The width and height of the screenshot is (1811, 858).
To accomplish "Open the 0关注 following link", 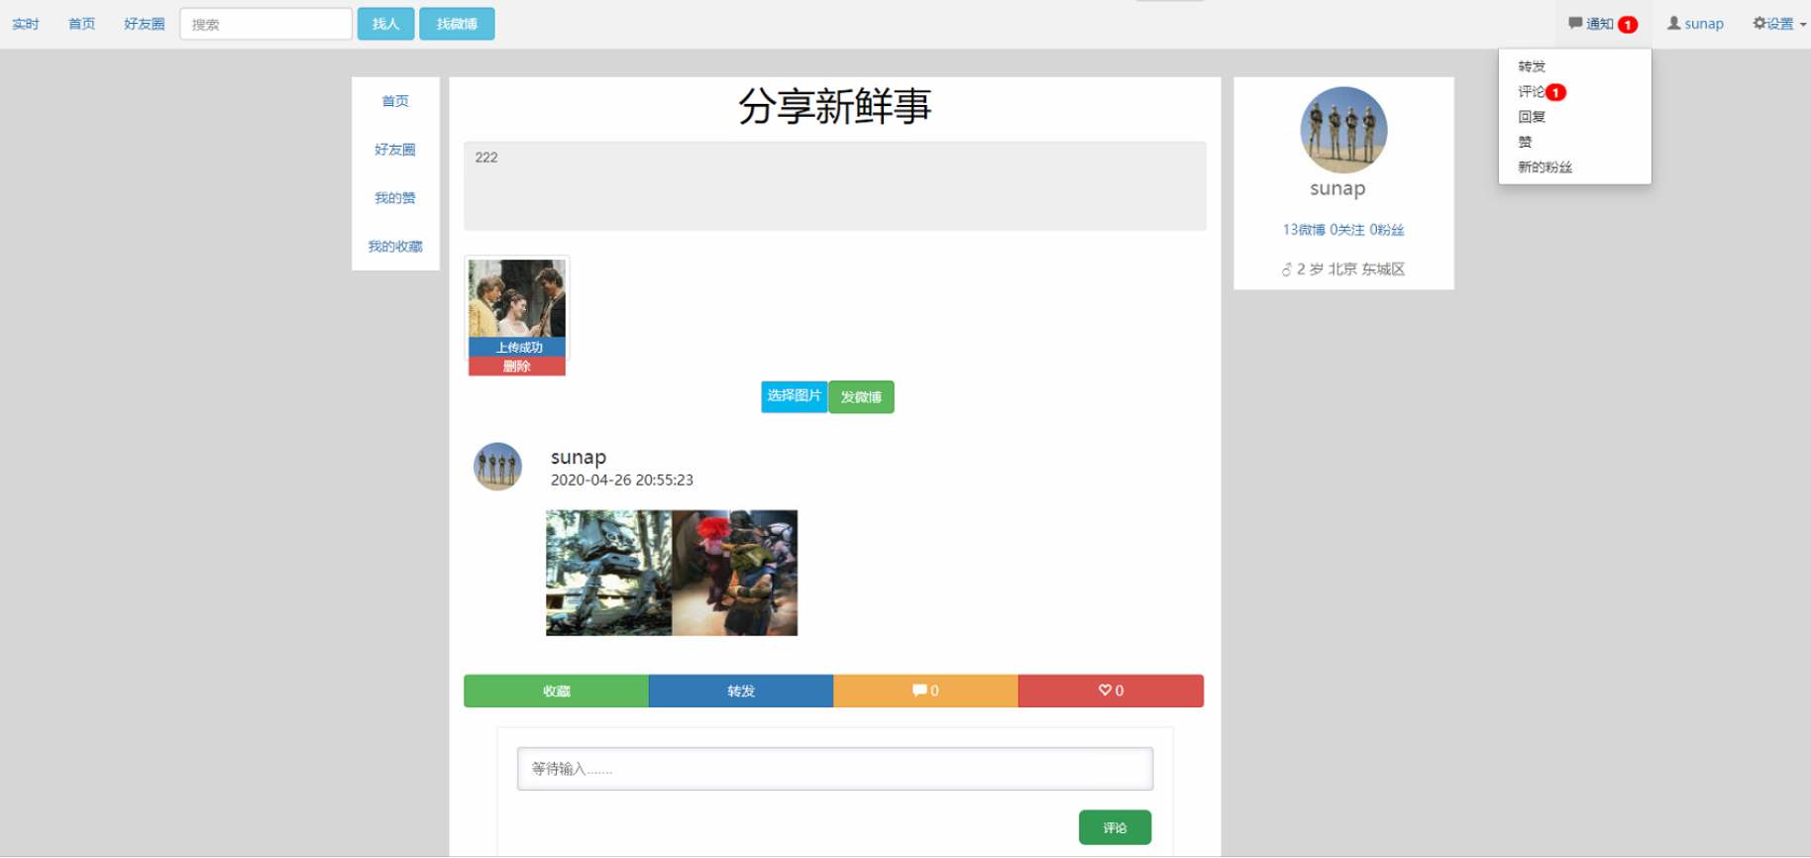I will (x=1347, y=230).
